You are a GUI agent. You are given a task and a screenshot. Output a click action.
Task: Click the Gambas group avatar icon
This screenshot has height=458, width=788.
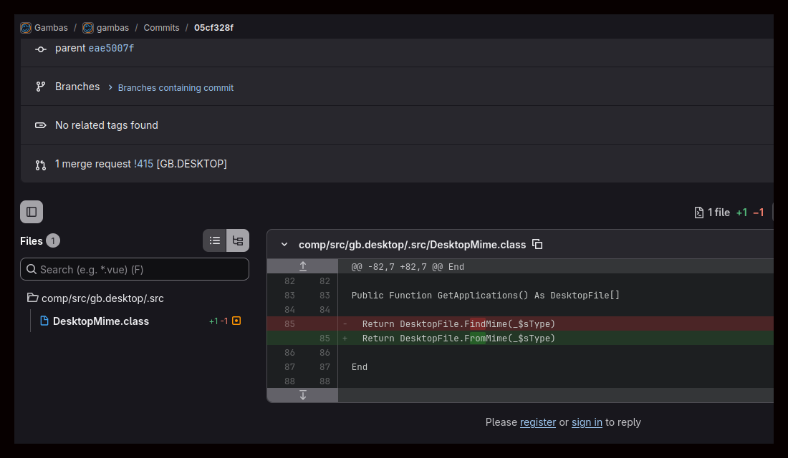tap(26, 28)
